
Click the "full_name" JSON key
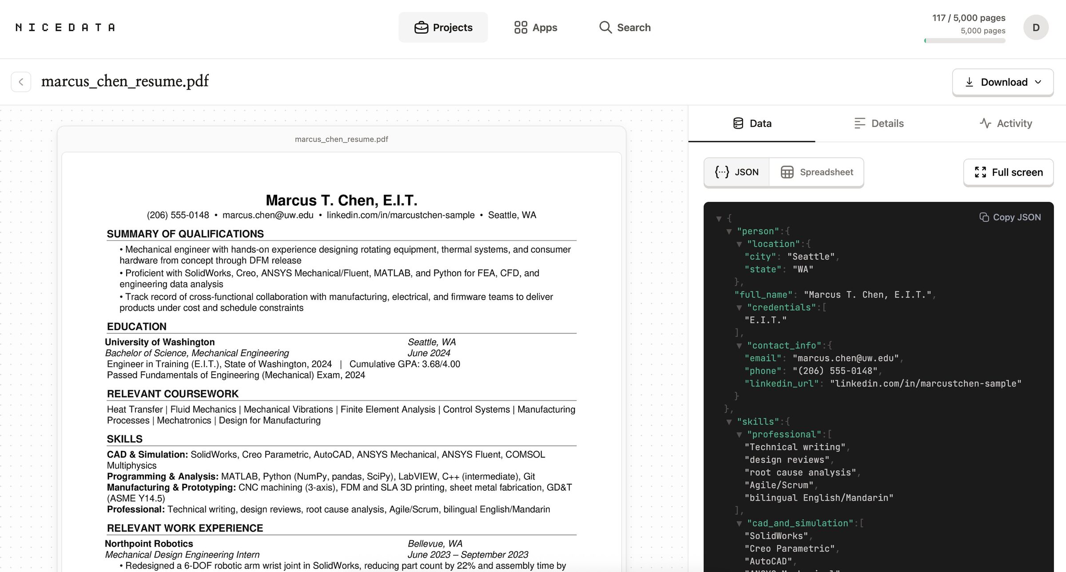pyautogui.click(x=763, y=295)
